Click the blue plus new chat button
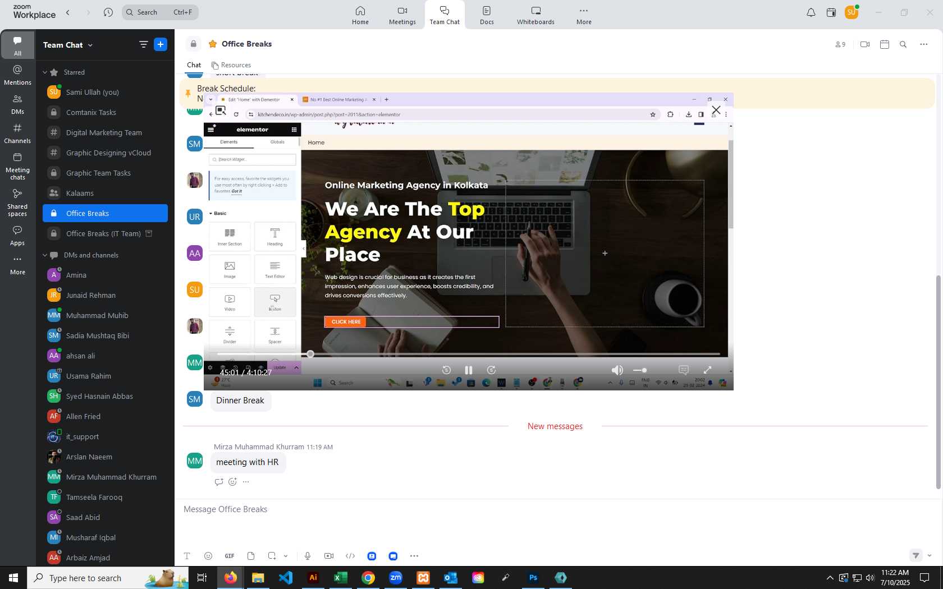Screen dimensions: 943x589 (161, 44)
